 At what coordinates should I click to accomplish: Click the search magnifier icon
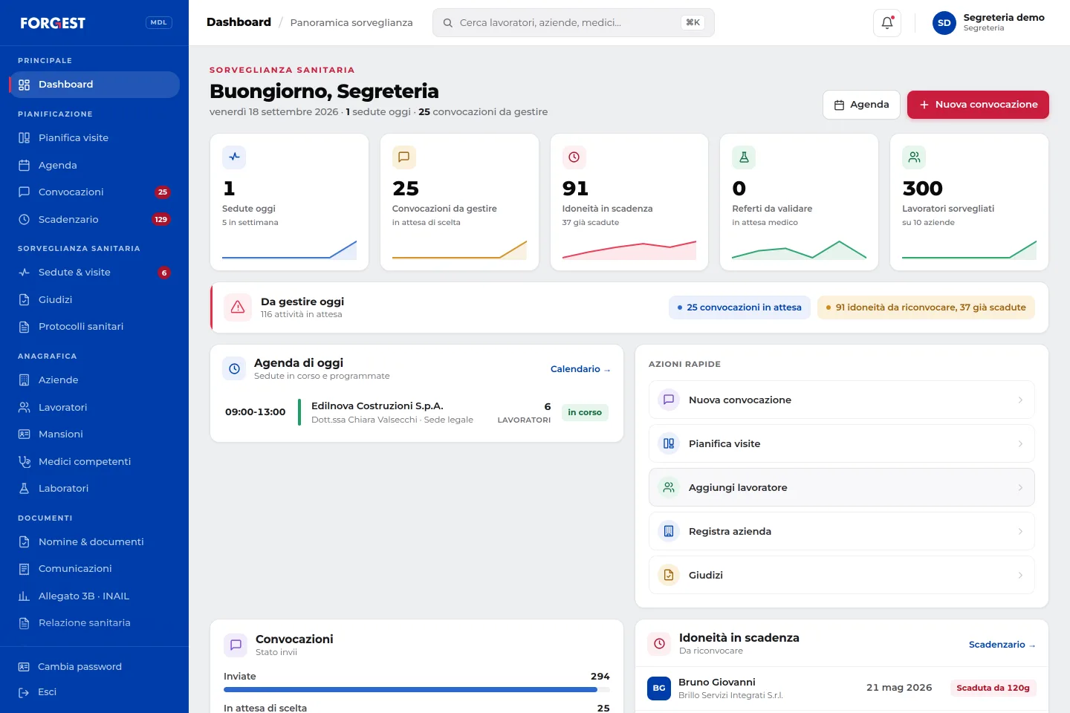coord(448,23)
